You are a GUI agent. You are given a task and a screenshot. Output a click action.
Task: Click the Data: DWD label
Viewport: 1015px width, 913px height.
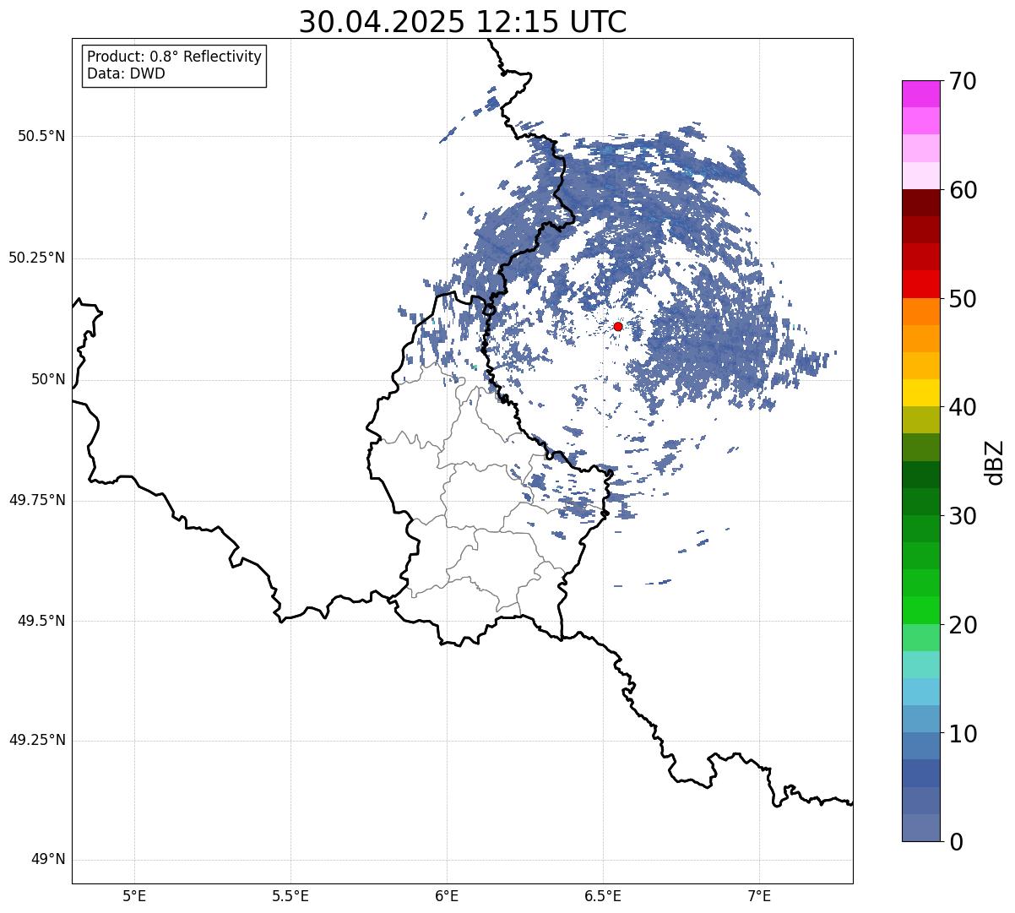tap(126, 73)
